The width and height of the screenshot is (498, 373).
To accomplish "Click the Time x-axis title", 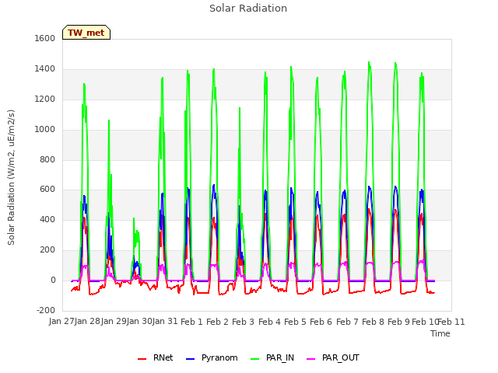I will coord(440,333).
